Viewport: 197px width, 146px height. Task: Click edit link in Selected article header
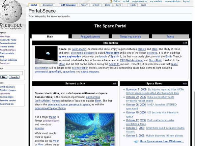[115, 83]
